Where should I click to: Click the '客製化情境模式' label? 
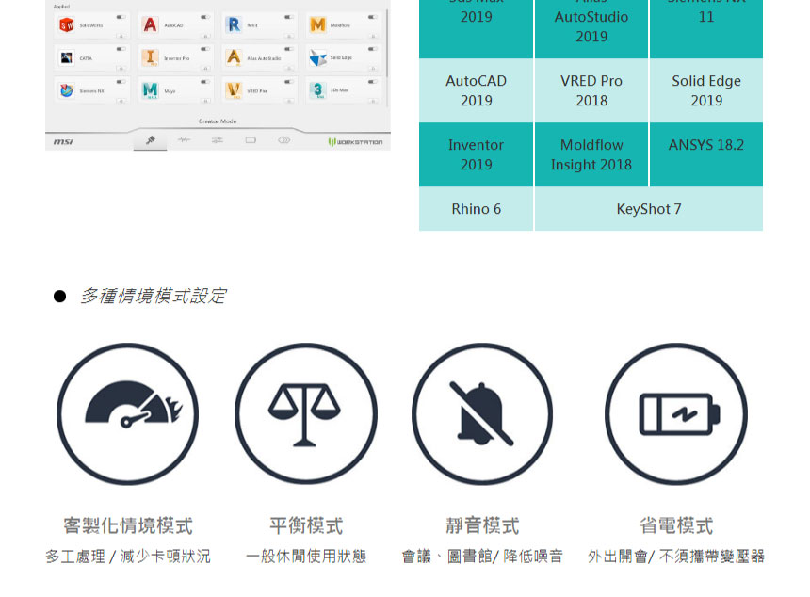point(127,525)
